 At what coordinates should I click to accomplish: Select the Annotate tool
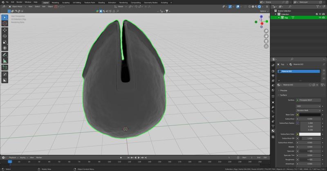point(5,55)
